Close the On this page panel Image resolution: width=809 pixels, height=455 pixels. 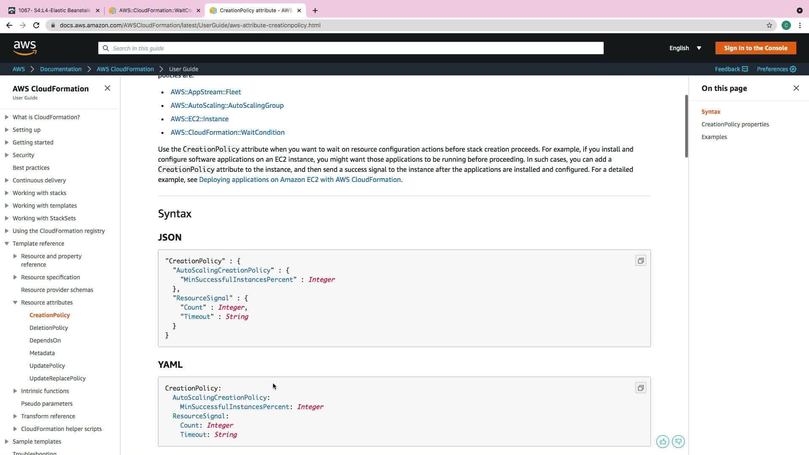(x=796, y=88)
